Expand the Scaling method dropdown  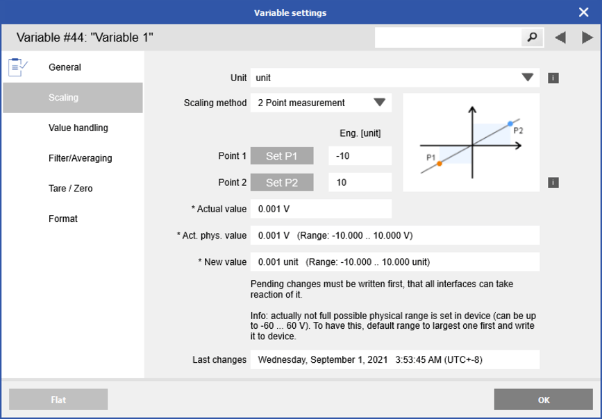click(381, 102)
